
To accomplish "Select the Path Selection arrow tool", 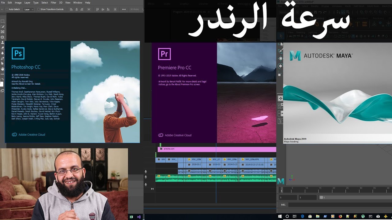I will 2,63.
